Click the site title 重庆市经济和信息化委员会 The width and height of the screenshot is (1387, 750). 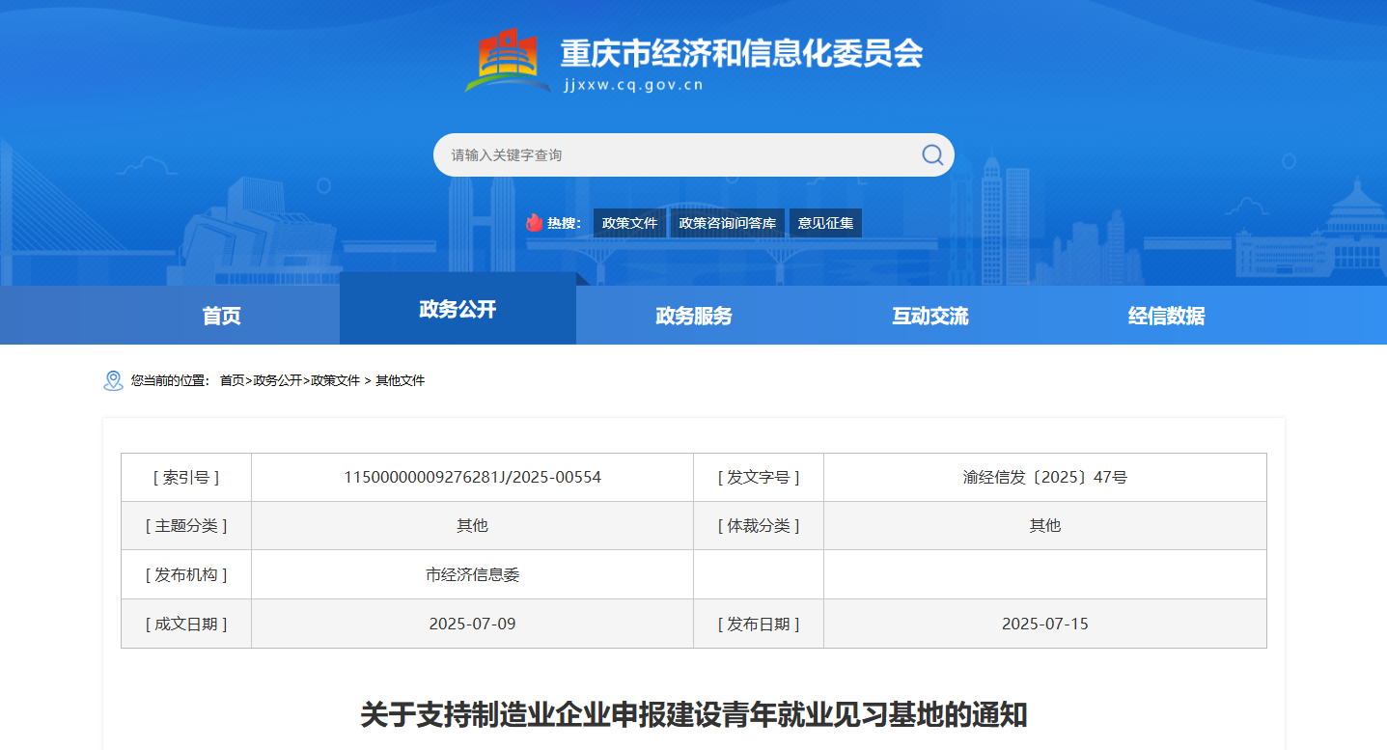(x=741, y=52)
